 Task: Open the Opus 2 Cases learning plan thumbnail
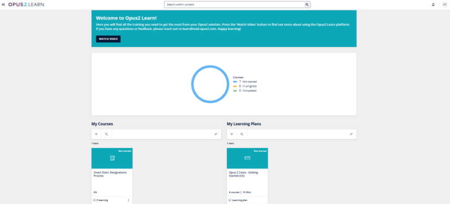click(248, 159)
